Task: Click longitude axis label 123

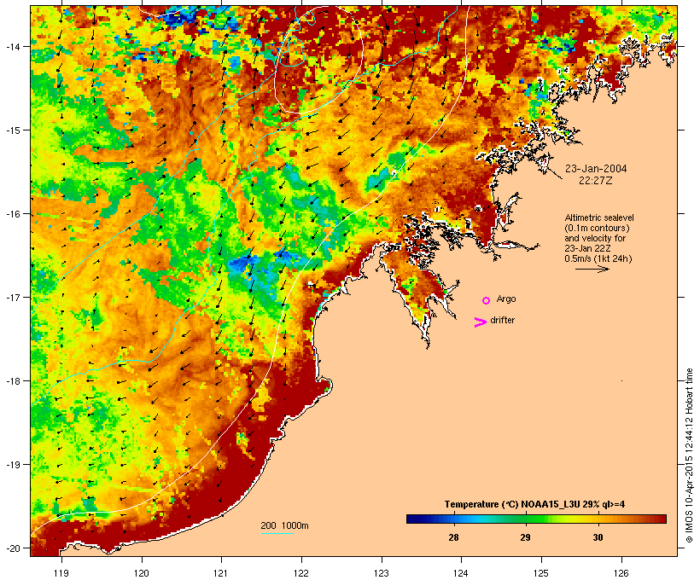Action: pos(382,573)
